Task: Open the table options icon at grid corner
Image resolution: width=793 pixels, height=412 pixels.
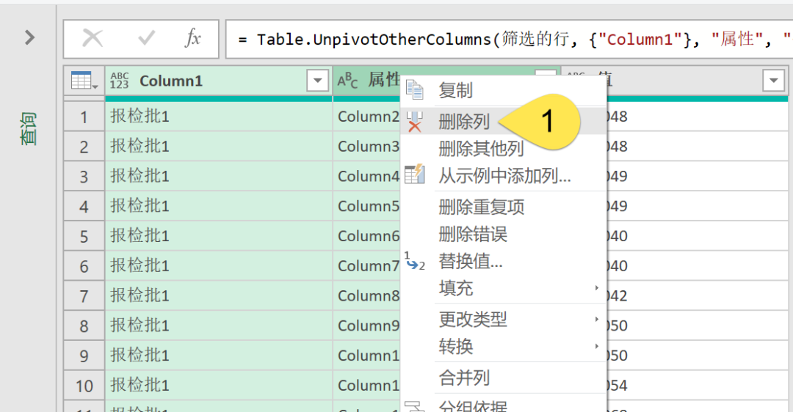Action: click(84, 81)
